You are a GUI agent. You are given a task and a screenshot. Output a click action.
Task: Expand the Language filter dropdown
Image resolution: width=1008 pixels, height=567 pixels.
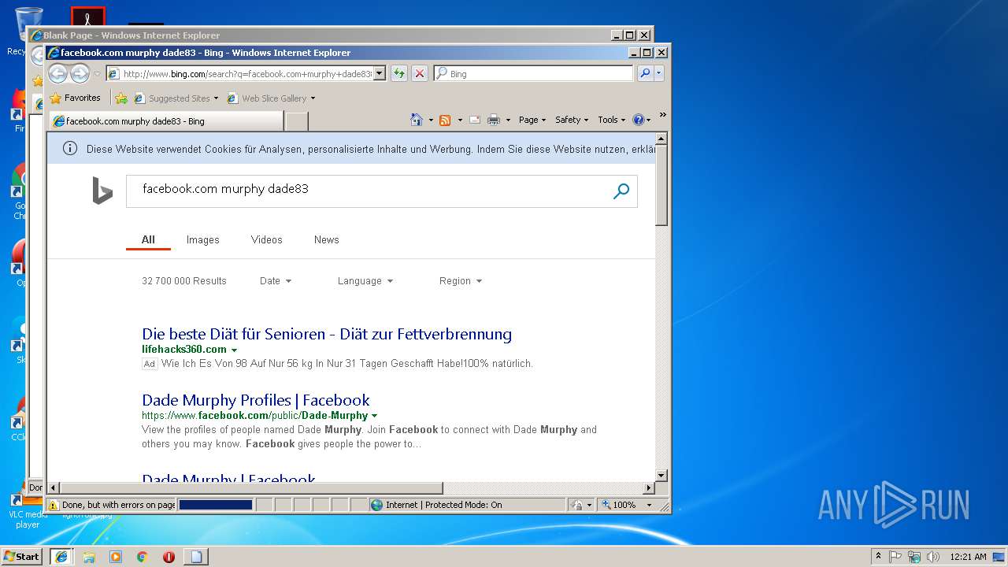point(365,281)
